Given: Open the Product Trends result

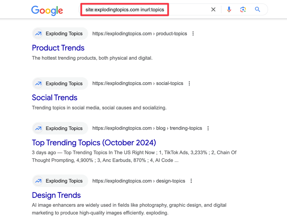Looking at the screenshot, I should tap(58, 48).
